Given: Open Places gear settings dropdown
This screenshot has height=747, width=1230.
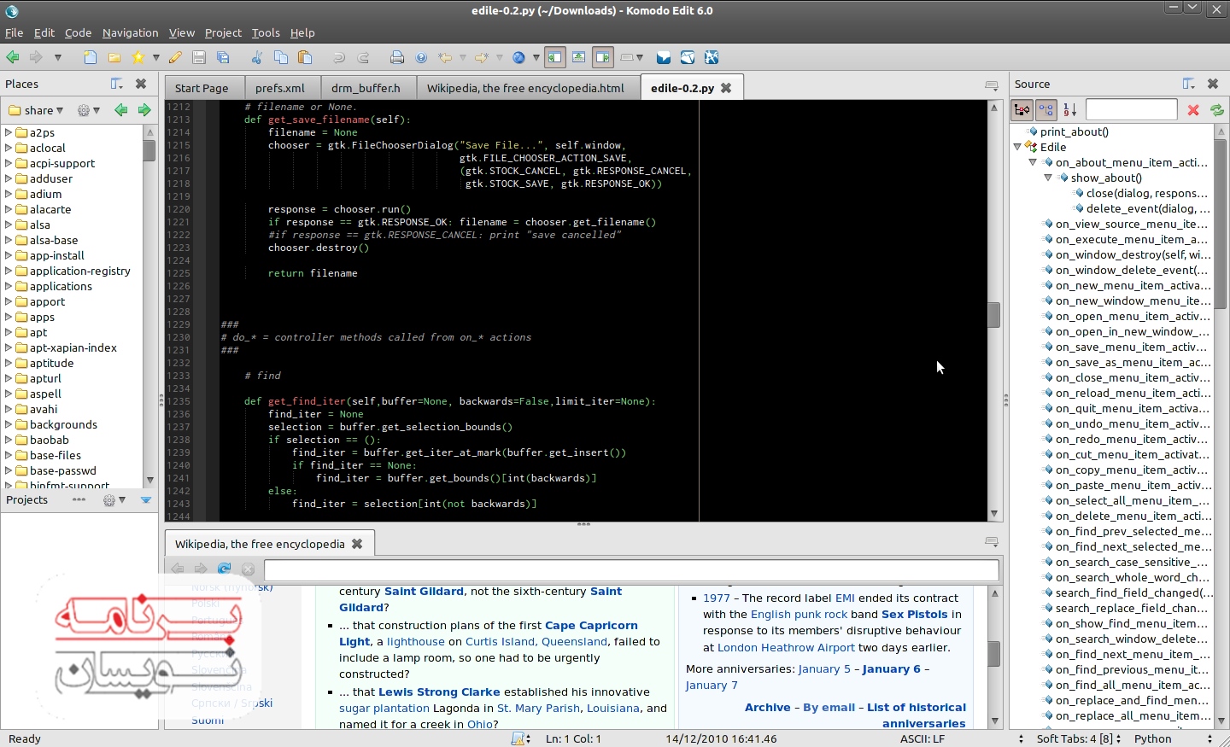Looking at the screenshot, I should coord(88,110).
